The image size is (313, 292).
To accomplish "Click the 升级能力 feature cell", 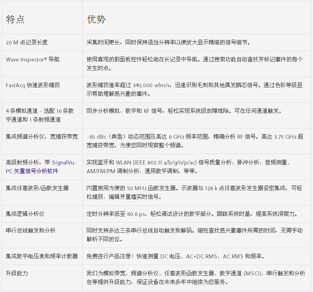I will coord(17,273).
